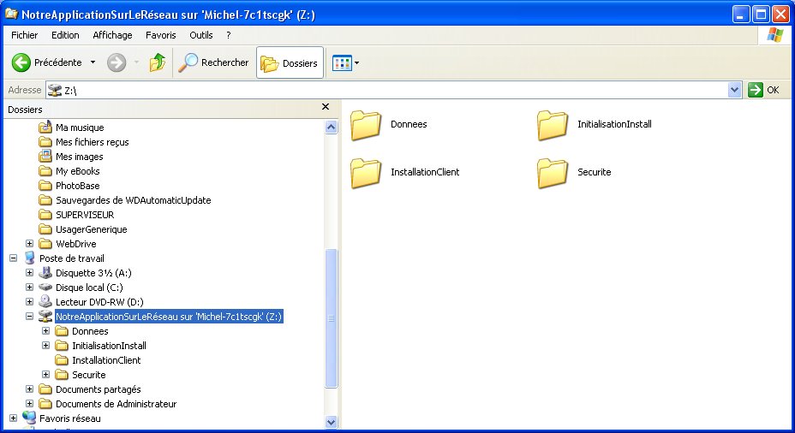Click the folder tree scroll down arrow
Image resolution: width=795 pixels, height=433 pixels.
tap(331, 421)
